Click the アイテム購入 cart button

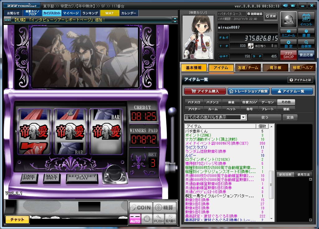[205, 91]
